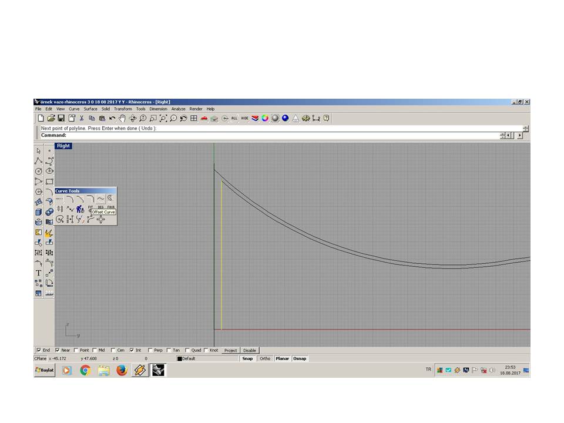The image size is (564, 423).
Task: Click the Copy icon in the toolbar
Action: [x=92, y=118]
